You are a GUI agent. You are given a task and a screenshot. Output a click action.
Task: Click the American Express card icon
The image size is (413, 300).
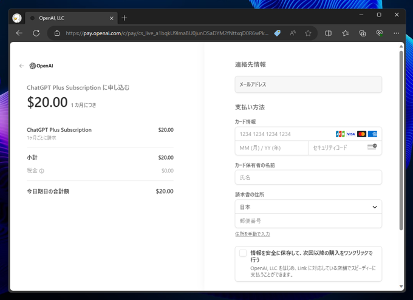click(372, 134)
